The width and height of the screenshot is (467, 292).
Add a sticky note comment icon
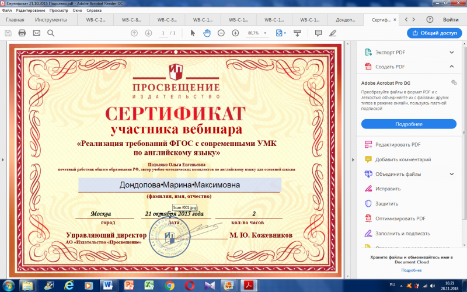pyautogui.click(x=318, y=33)
